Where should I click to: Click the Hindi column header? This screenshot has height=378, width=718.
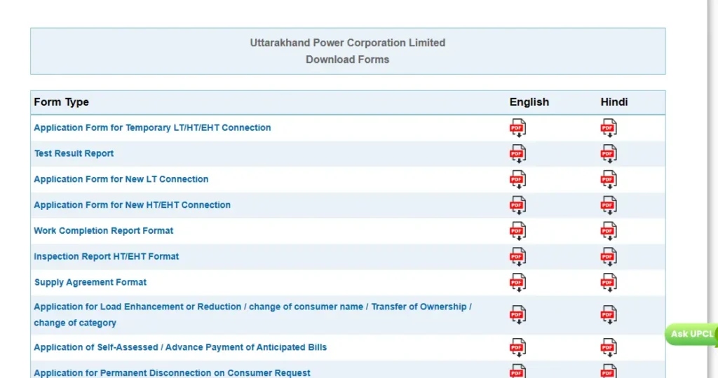[614, 102]
